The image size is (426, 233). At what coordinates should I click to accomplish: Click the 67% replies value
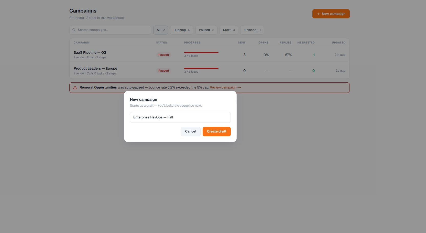pos(288,55)
